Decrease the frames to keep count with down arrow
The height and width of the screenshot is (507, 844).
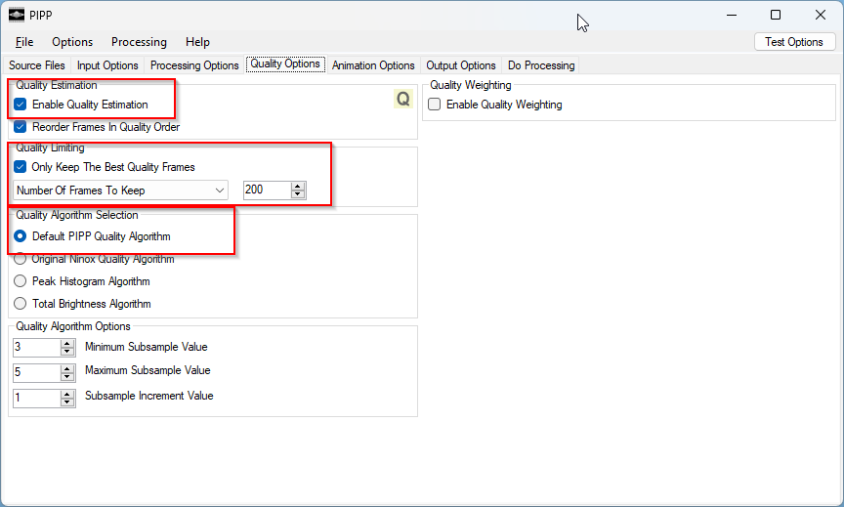click(x=298, y=194)
